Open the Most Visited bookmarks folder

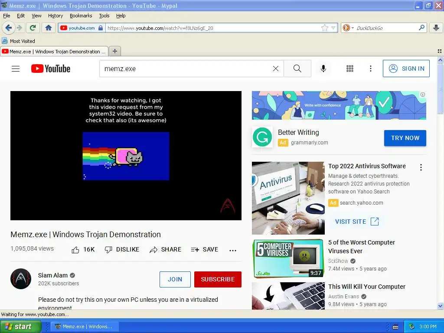click(x=18, y=41)
